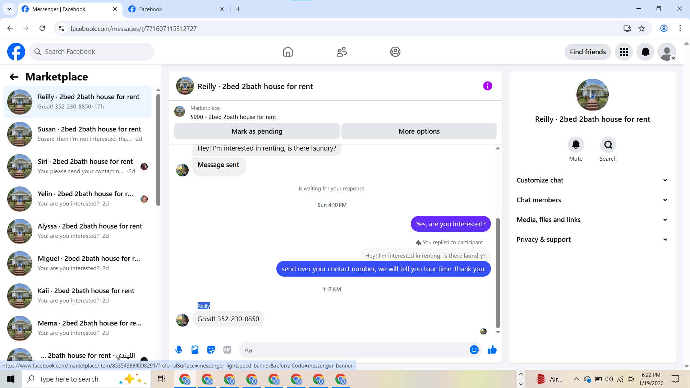Open emoji picker in message box
This screenshot has width=690, height=388.
474,350
